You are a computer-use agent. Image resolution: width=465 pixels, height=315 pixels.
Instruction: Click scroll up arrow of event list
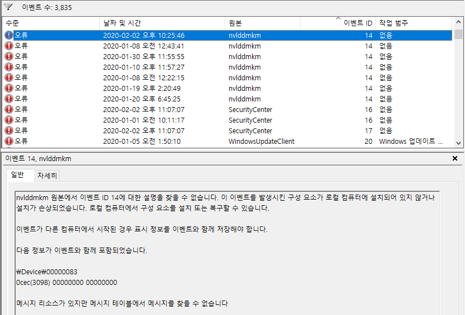coord(458,22)
